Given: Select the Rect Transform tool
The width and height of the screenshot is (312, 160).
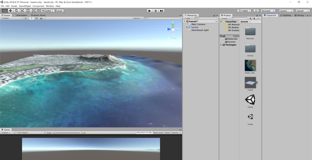Looking at the screenshot, I should click(x=28, y=11).
